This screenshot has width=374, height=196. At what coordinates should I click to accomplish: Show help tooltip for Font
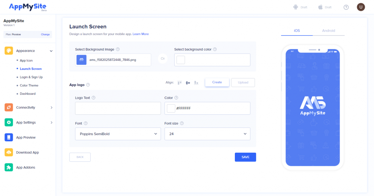pos(85,123)
